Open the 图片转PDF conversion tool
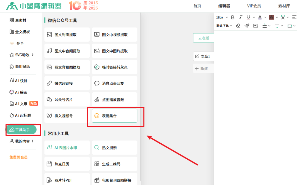The width and height of the screenshot is (297, 185). [67, 180]
